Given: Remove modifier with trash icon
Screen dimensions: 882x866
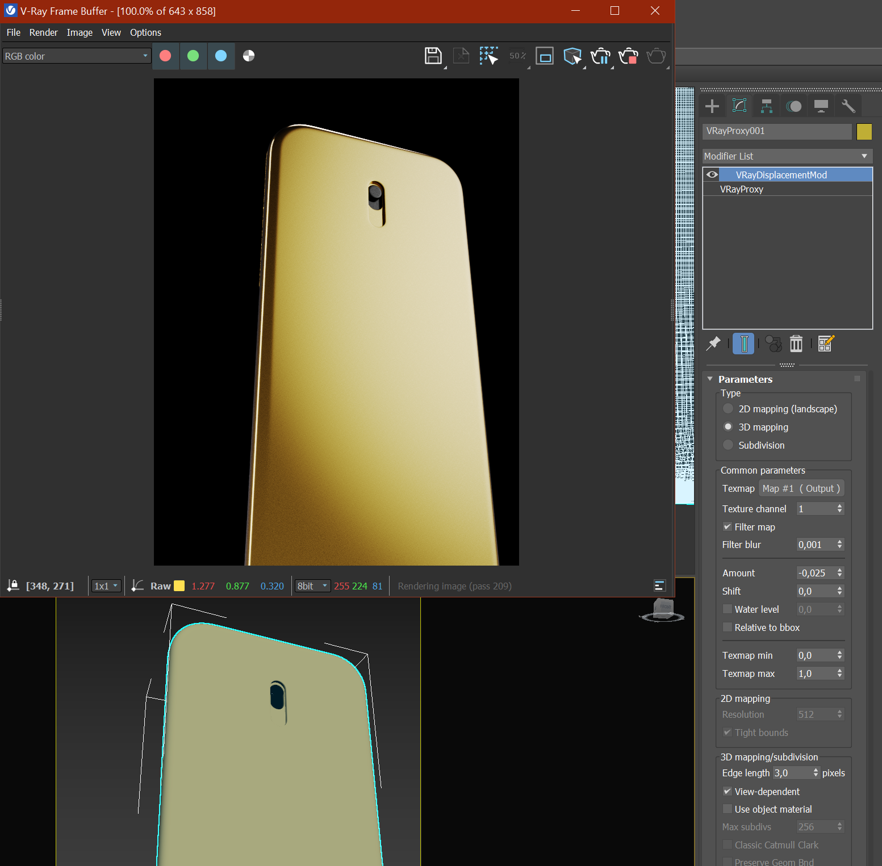Looking at the screenshot, I should coord(796,344).
